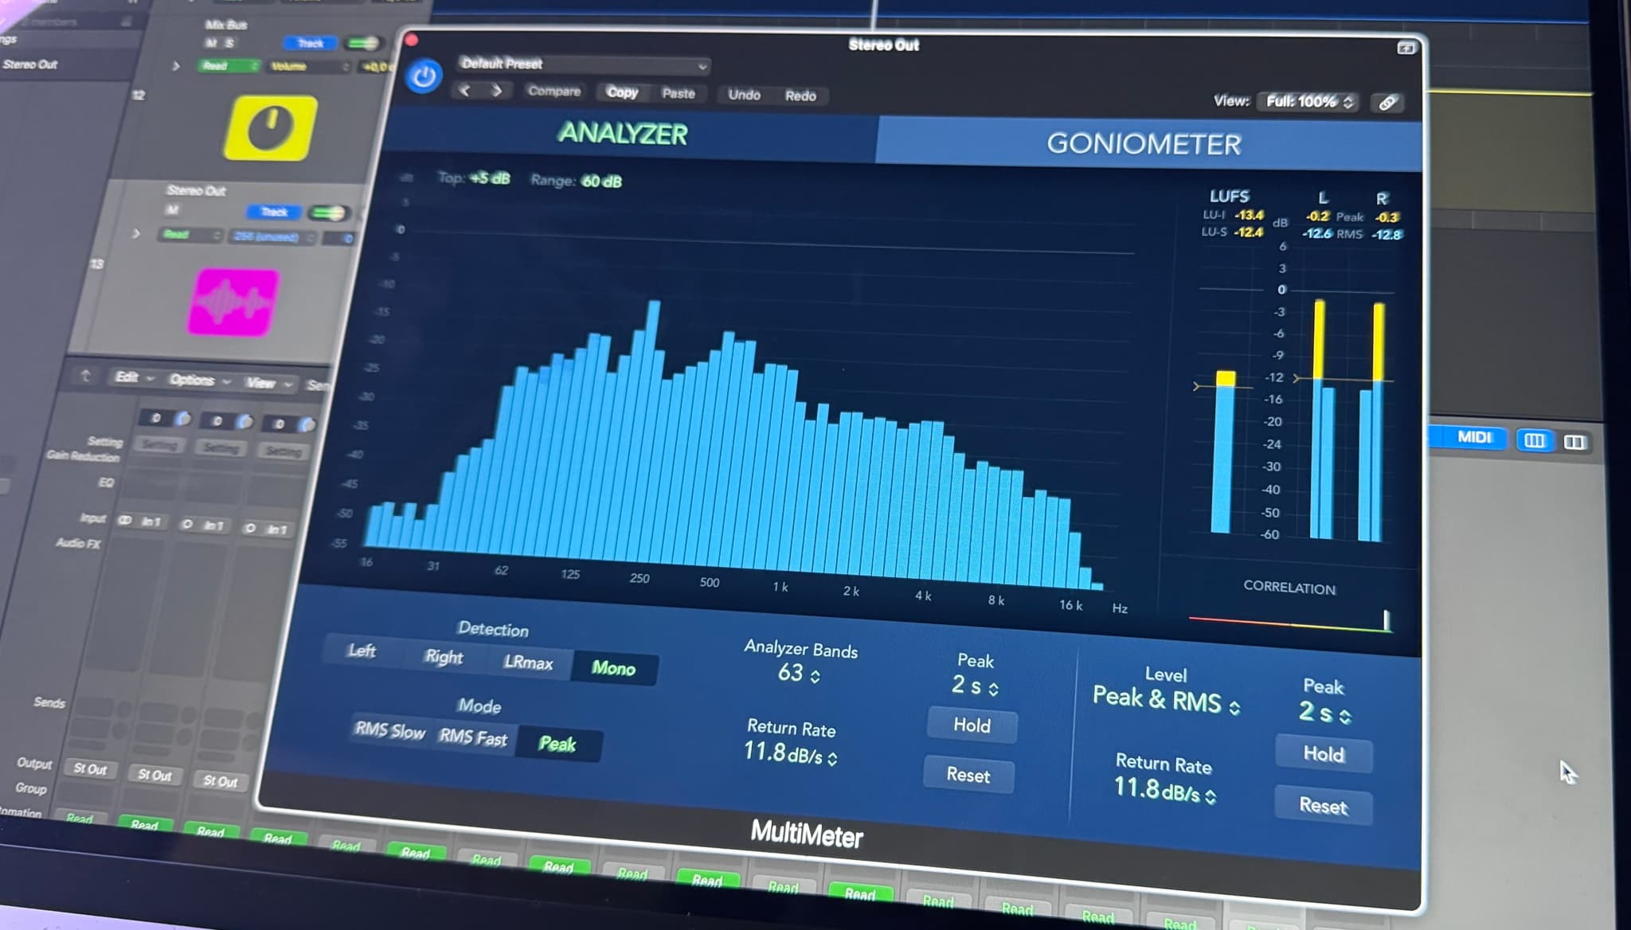The height and width of the screenshot is (930, 1631).
Task: Select the previous preset with the left arrow
Action: point(467,91)
